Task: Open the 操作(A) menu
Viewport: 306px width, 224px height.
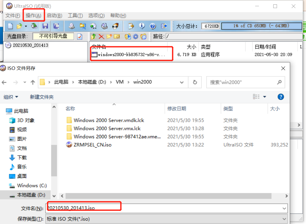Action: [x=33, y=16]
